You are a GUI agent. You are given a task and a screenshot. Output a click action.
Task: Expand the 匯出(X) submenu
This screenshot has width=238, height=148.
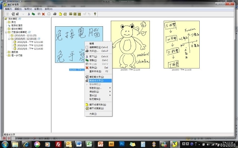point(99,95)
